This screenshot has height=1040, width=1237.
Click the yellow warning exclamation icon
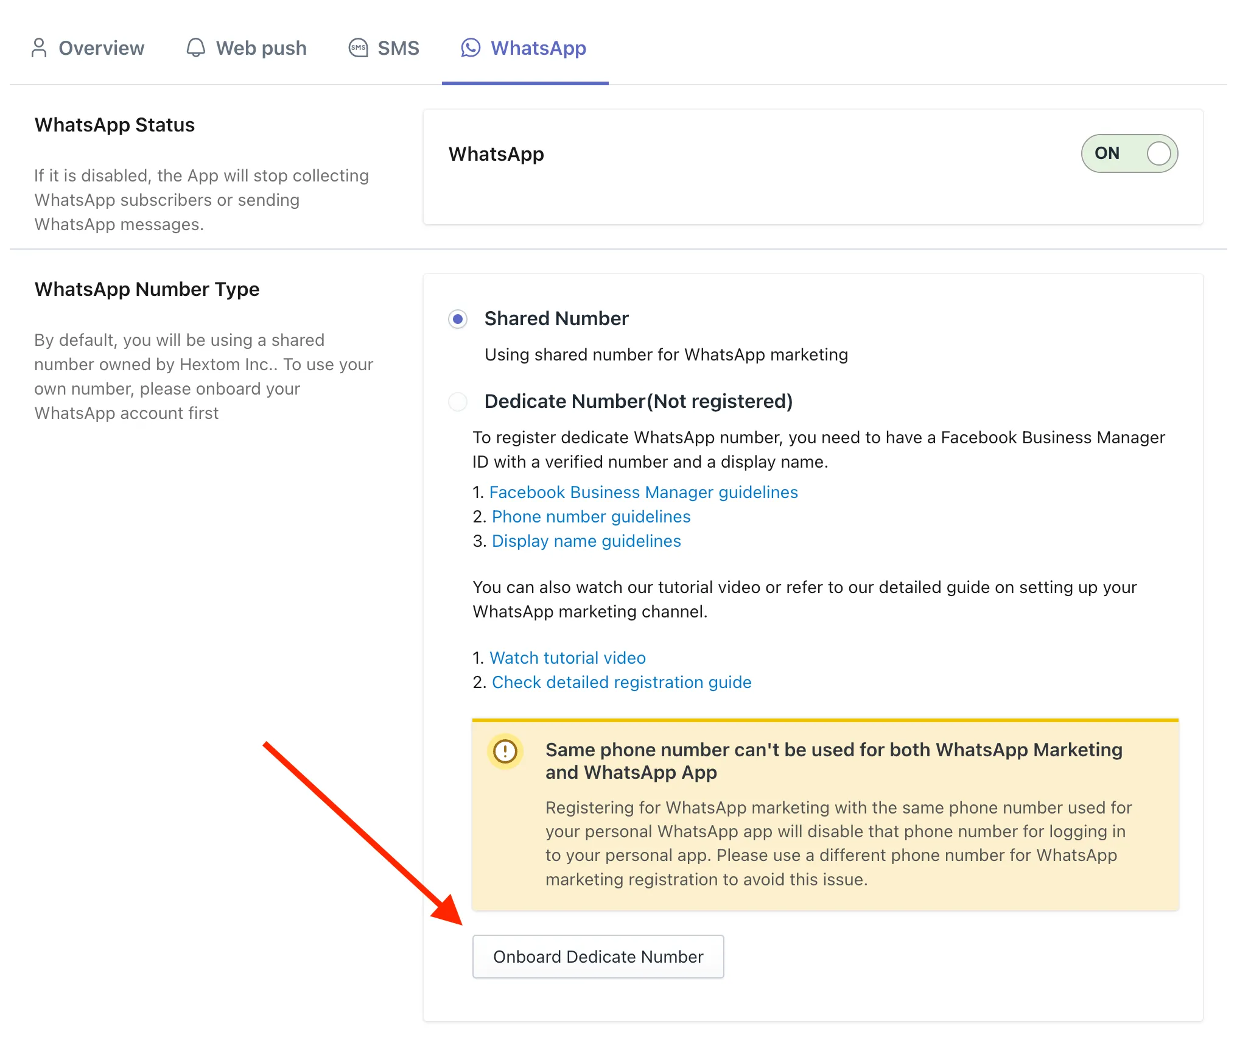[505, 751]
